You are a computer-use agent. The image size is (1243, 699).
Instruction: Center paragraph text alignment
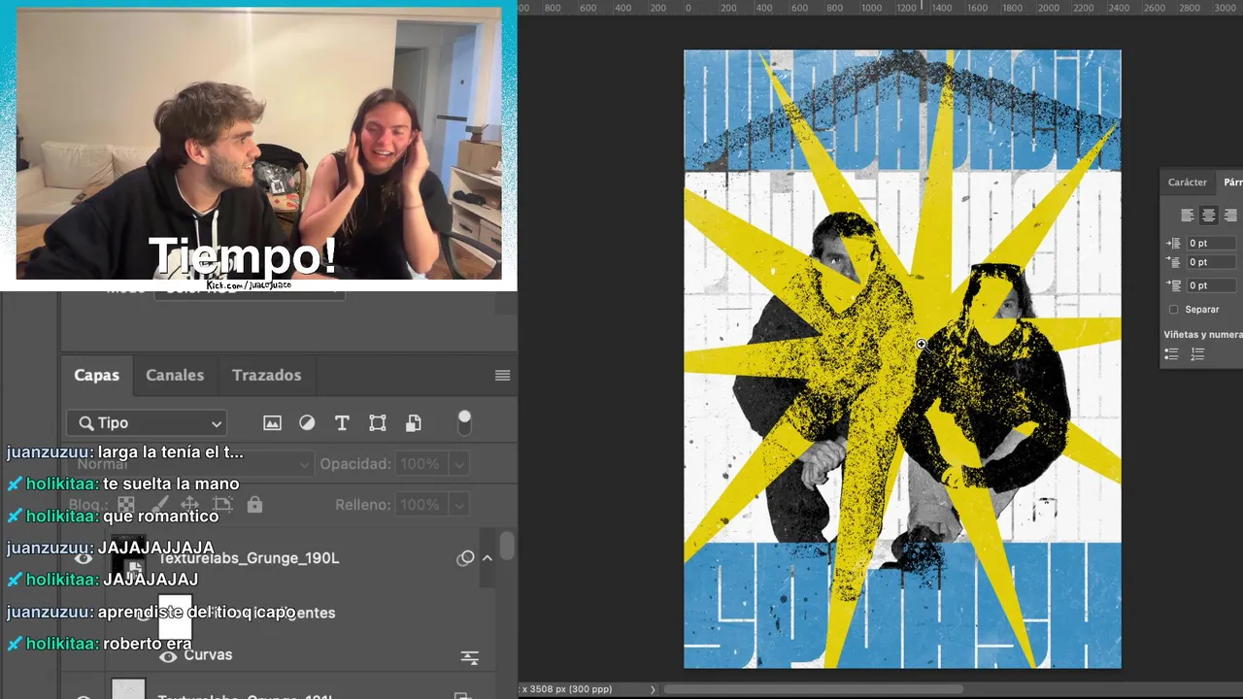(1208, 216)
